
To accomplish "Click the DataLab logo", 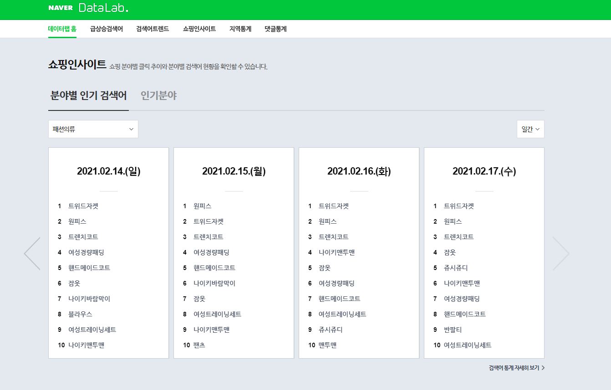I will (x=103, y=8).
